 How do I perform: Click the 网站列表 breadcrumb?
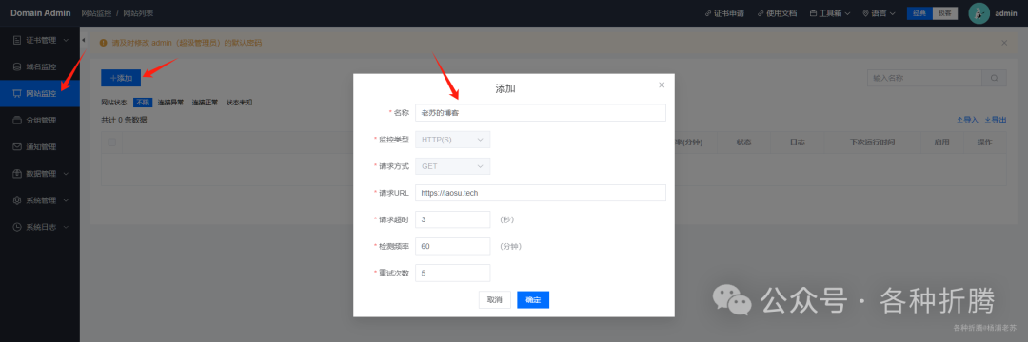tap(138, 13)
